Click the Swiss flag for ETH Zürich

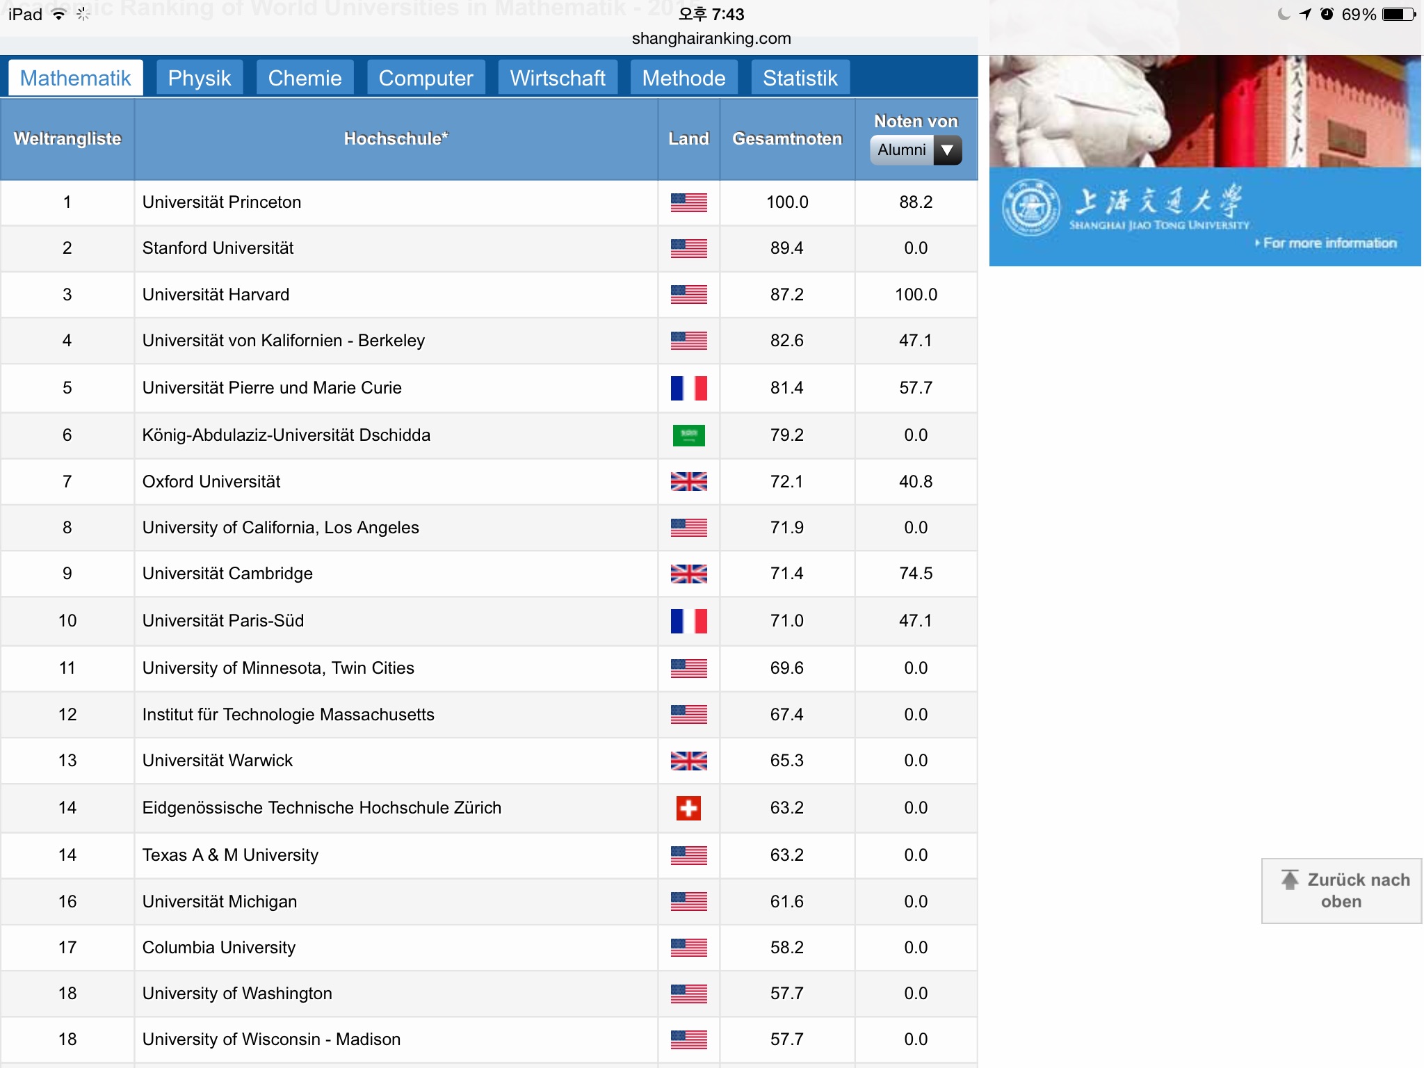pyautogui.click(x=688, y=808)
